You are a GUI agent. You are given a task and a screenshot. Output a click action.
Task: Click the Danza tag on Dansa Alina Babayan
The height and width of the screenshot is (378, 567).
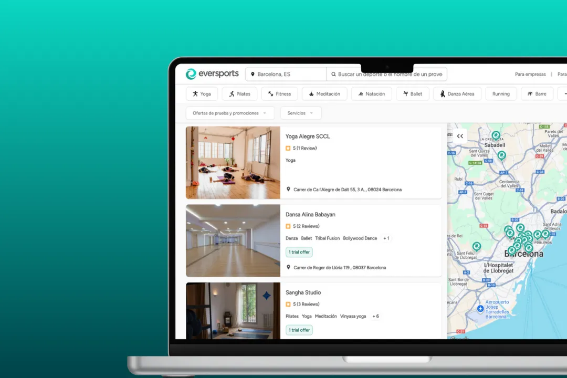[x=291, y=238]
